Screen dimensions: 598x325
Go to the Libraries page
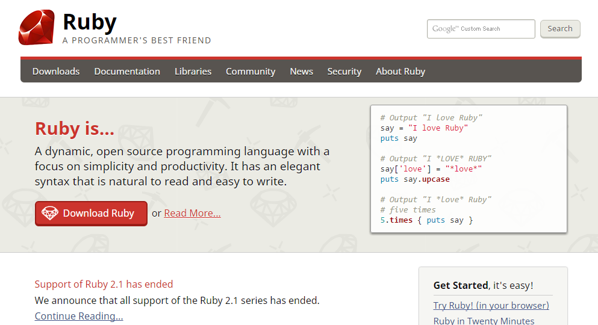point(193,71)
